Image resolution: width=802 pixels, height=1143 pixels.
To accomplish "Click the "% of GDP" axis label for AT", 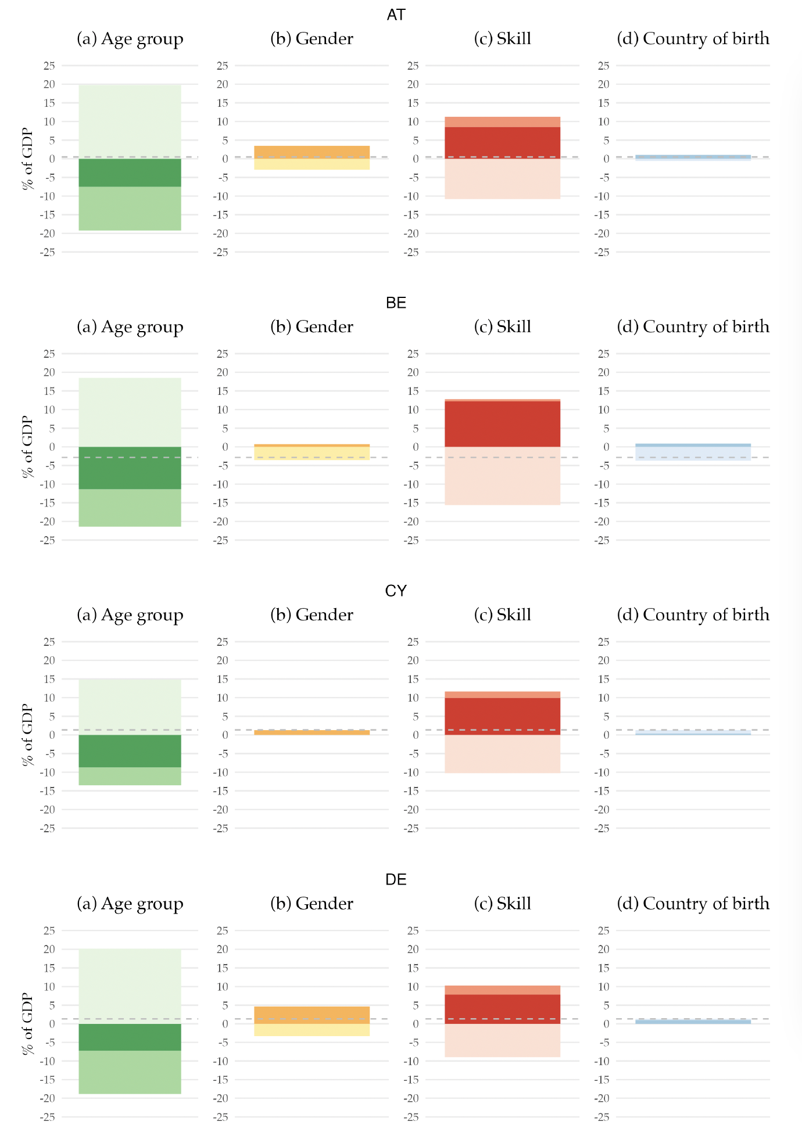I will pyautogui.click(x=27, y=159).
